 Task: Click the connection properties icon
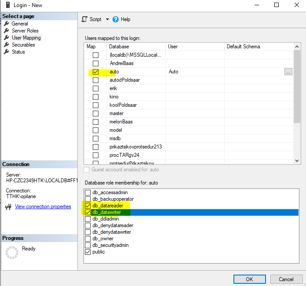pyautogui.click(x=9, y=207)
